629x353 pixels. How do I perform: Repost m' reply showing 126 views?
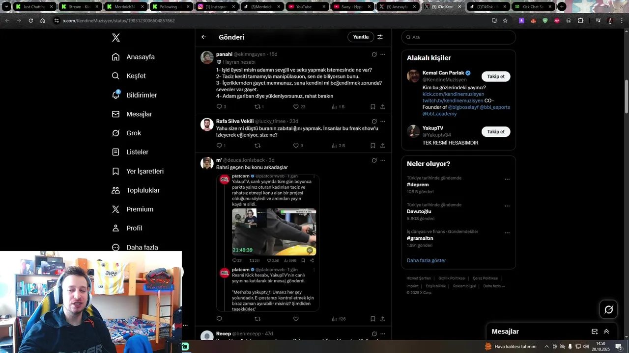pyautogui.click(x=257, y=319)
